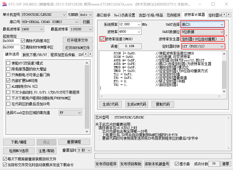
Task: Check 在代码区的最后添加ID号 option
Action: pyautogui.click(x=8, y=104)
